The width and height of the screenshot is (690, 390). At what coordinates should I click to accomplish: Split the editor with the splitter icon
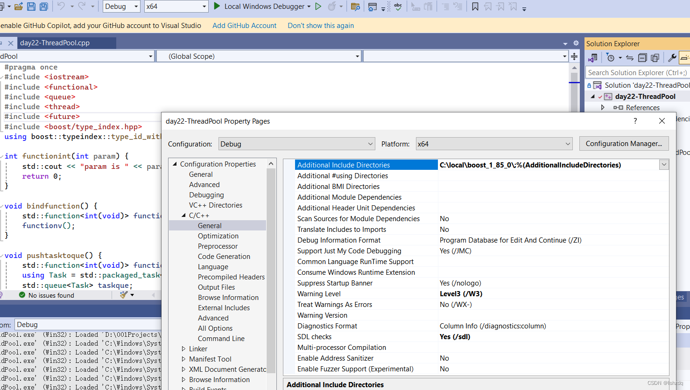[x=574, y=56]
